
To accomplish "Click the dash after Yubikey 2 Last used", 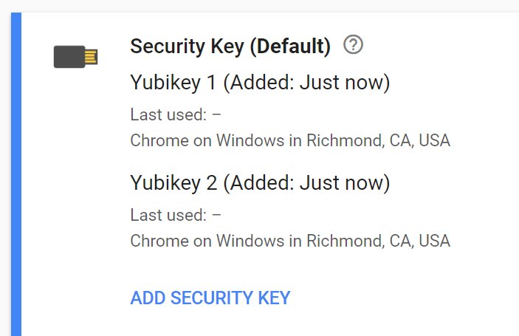I will pos(217,215).
